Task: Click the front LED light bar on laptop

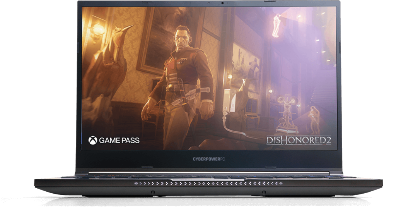Action: coord(209,183)
